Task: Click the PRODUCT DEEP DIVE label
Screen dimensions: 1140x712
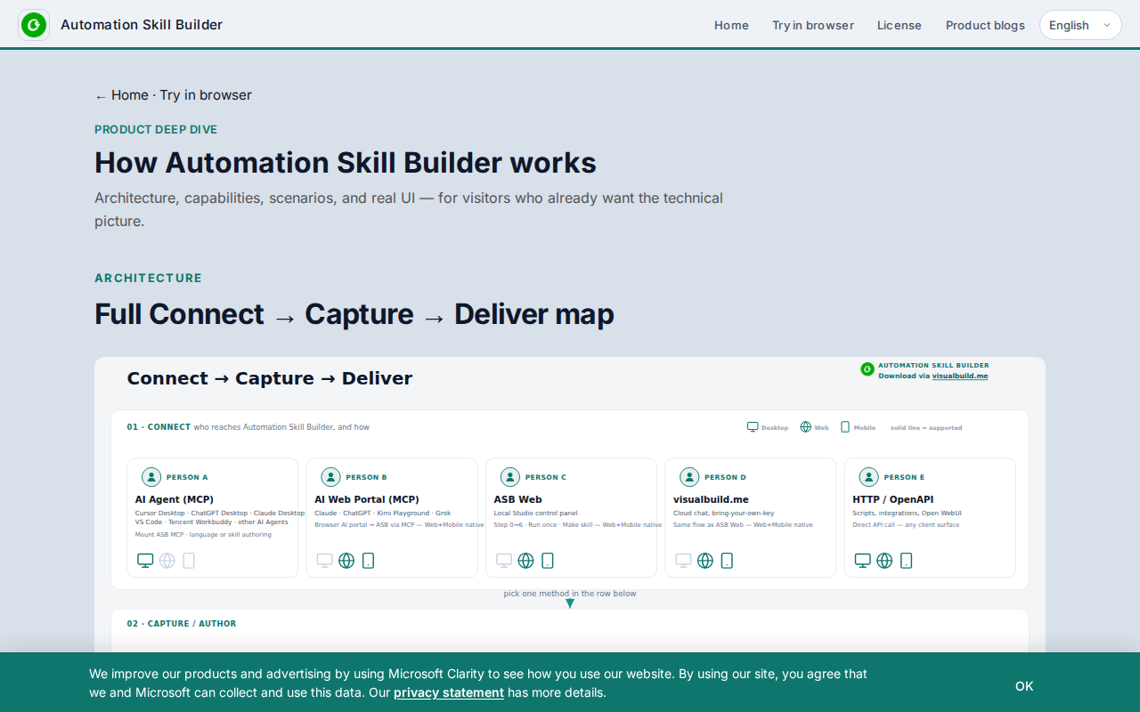Action: coord(156,129)
